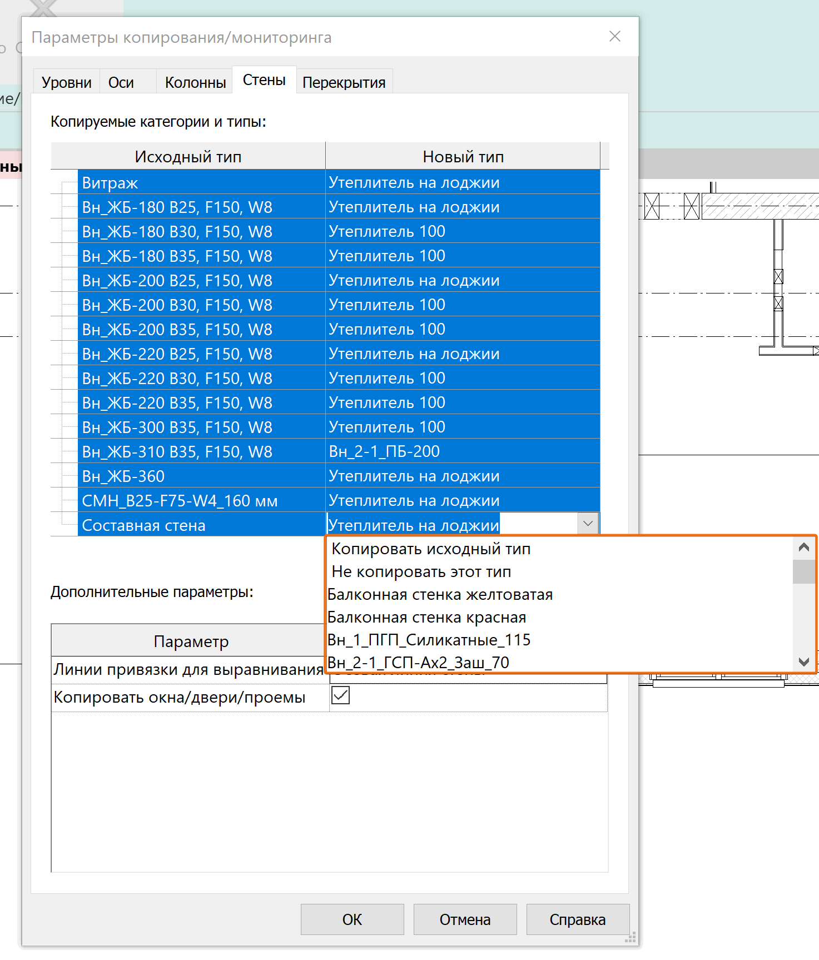
Task: Click new type cell for Вн_ЖБ-360 row
Action: coord(463,476)
